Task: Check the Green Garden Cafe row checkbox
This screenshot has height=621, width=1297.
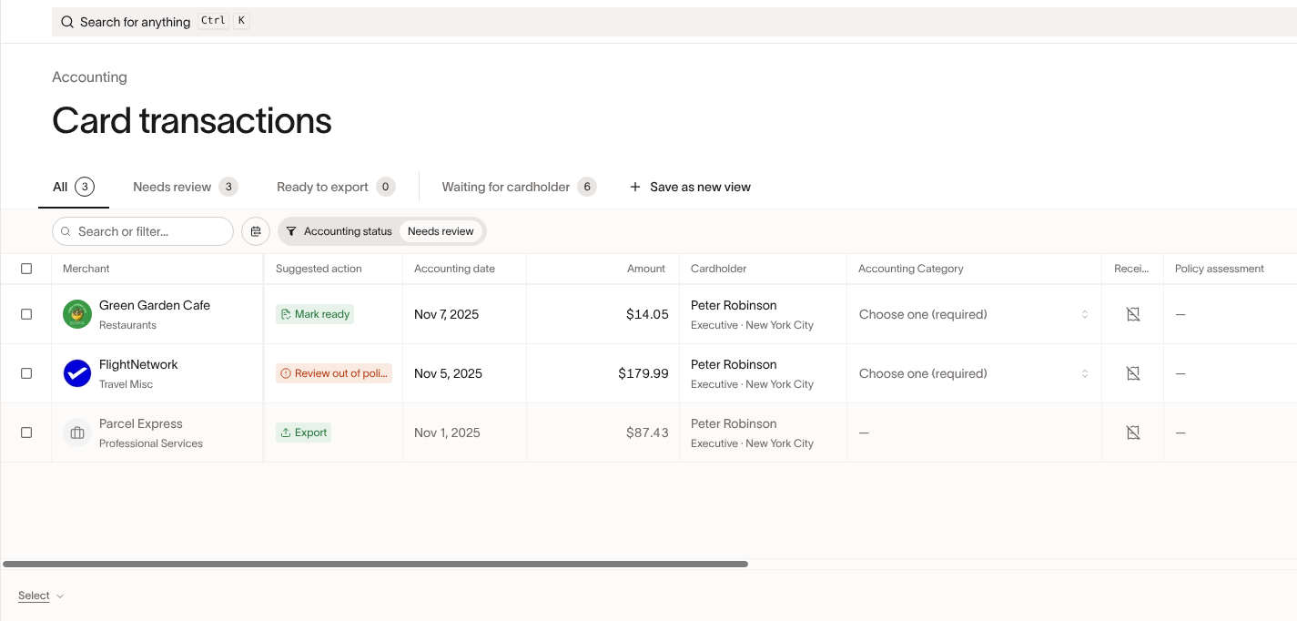Action: (26, 314)
